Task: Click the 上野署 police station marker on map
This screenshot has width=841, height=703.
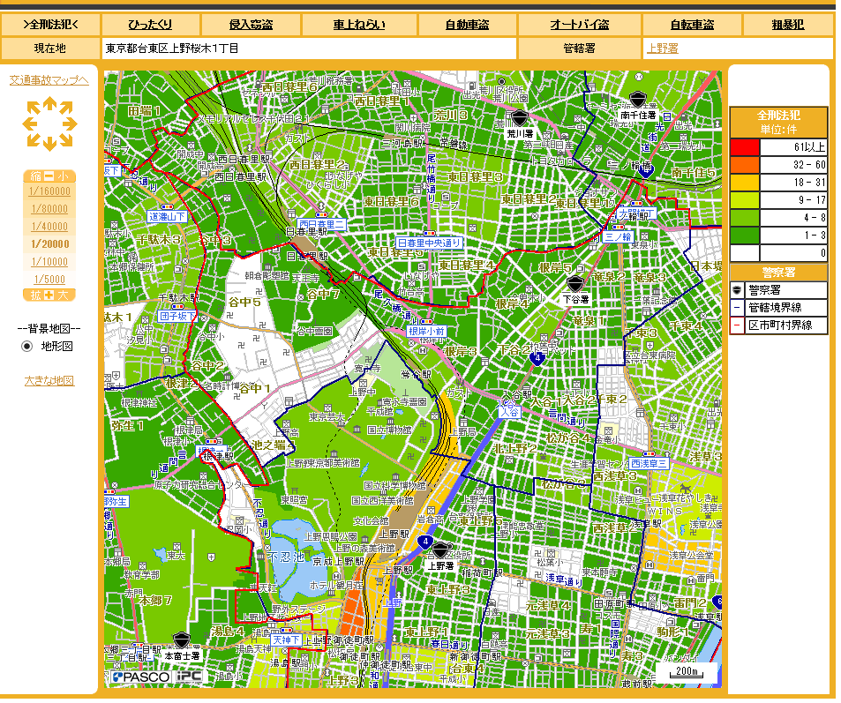Action: click(440, 550)
